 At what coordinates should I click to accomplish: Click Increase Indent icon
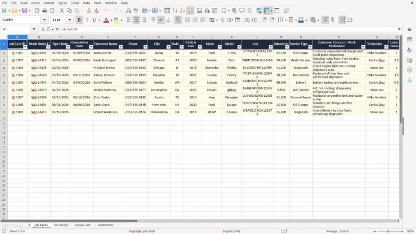tap(264, 20)
